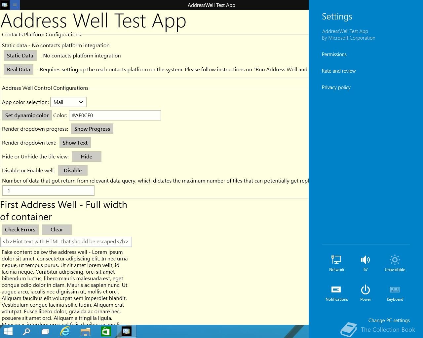The image size is (423, 338).
Task: Select the AddressWell Test App taskbar icon
Action: (126, 331)
